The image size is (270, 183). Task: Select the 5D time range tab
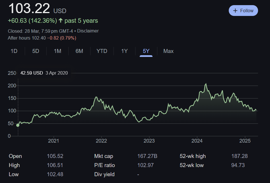(x=36, y=51)
